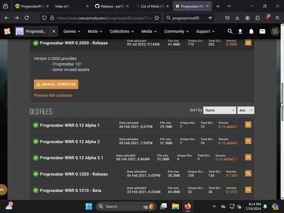Show hidden system tray icons
The width and height of the screenshot is (284, 213).
pyautogui.click(x=214, y=206)
